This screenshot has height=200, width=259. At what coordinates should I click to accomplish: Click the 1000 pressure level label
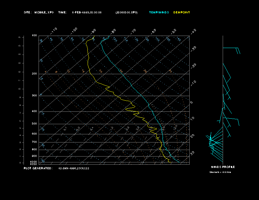[x=34, y=162]
